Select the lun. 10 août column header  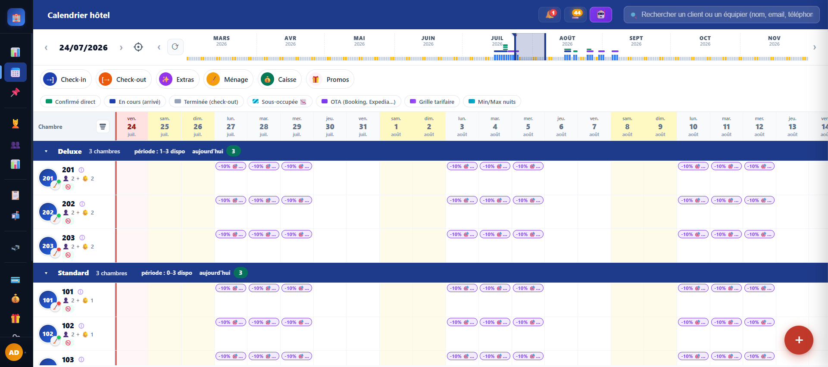pos(693,126)
